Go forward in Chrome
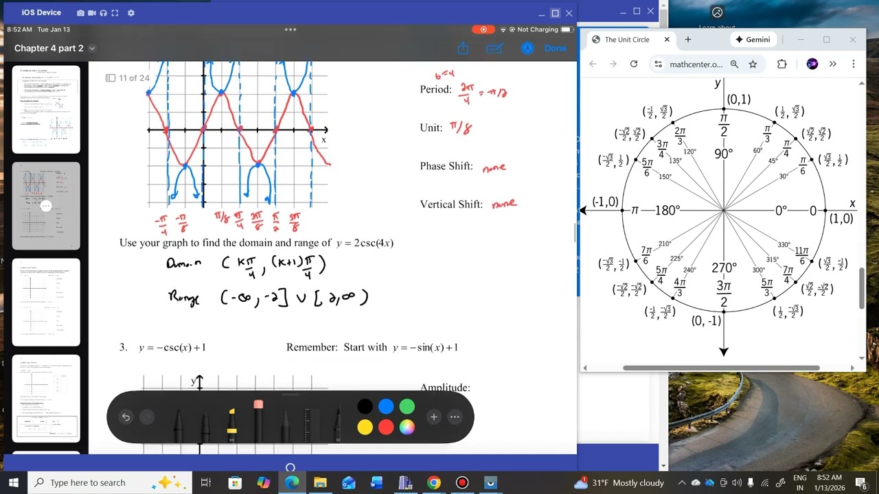Viewport: 879px width, 494px height. point(613,64)
